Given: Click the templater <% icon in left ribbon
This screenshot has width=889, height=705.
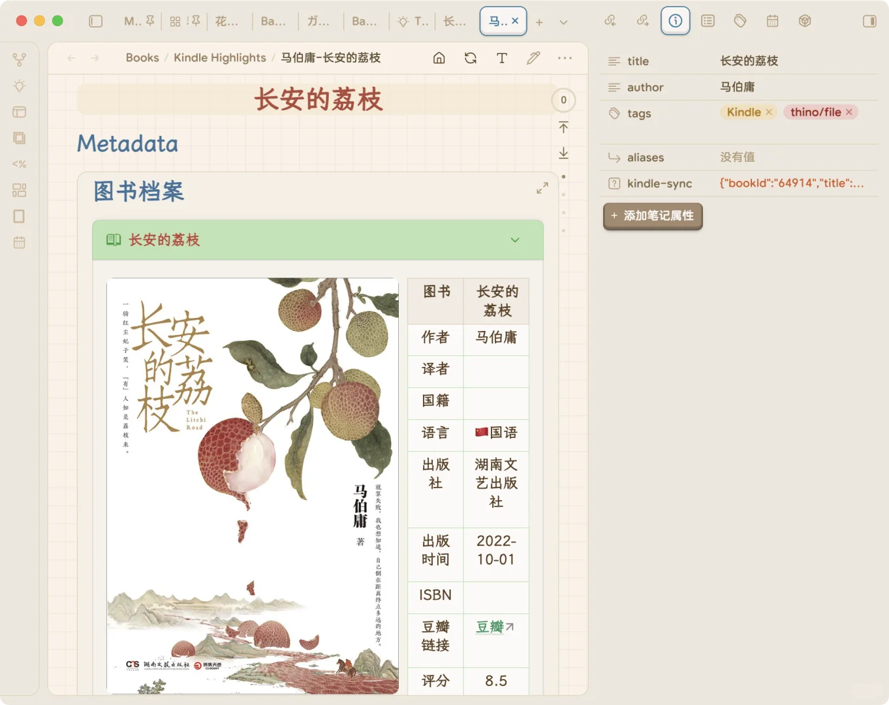Looking at the screenshot, I should point(20,164).
